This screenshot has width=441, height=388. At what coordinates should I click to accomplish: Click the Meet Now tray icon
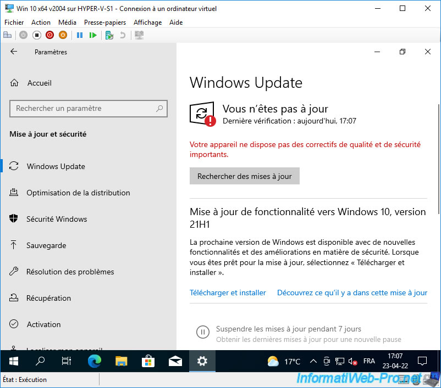click(x=327, y=361)
